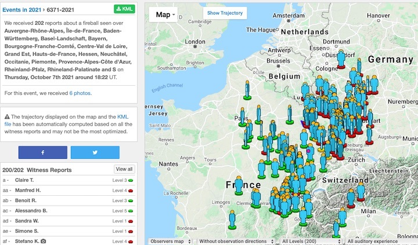Screen dimensions: 418x245
Task: Click witness marker near Clermont-Ferrand
Action: point(256,199)
